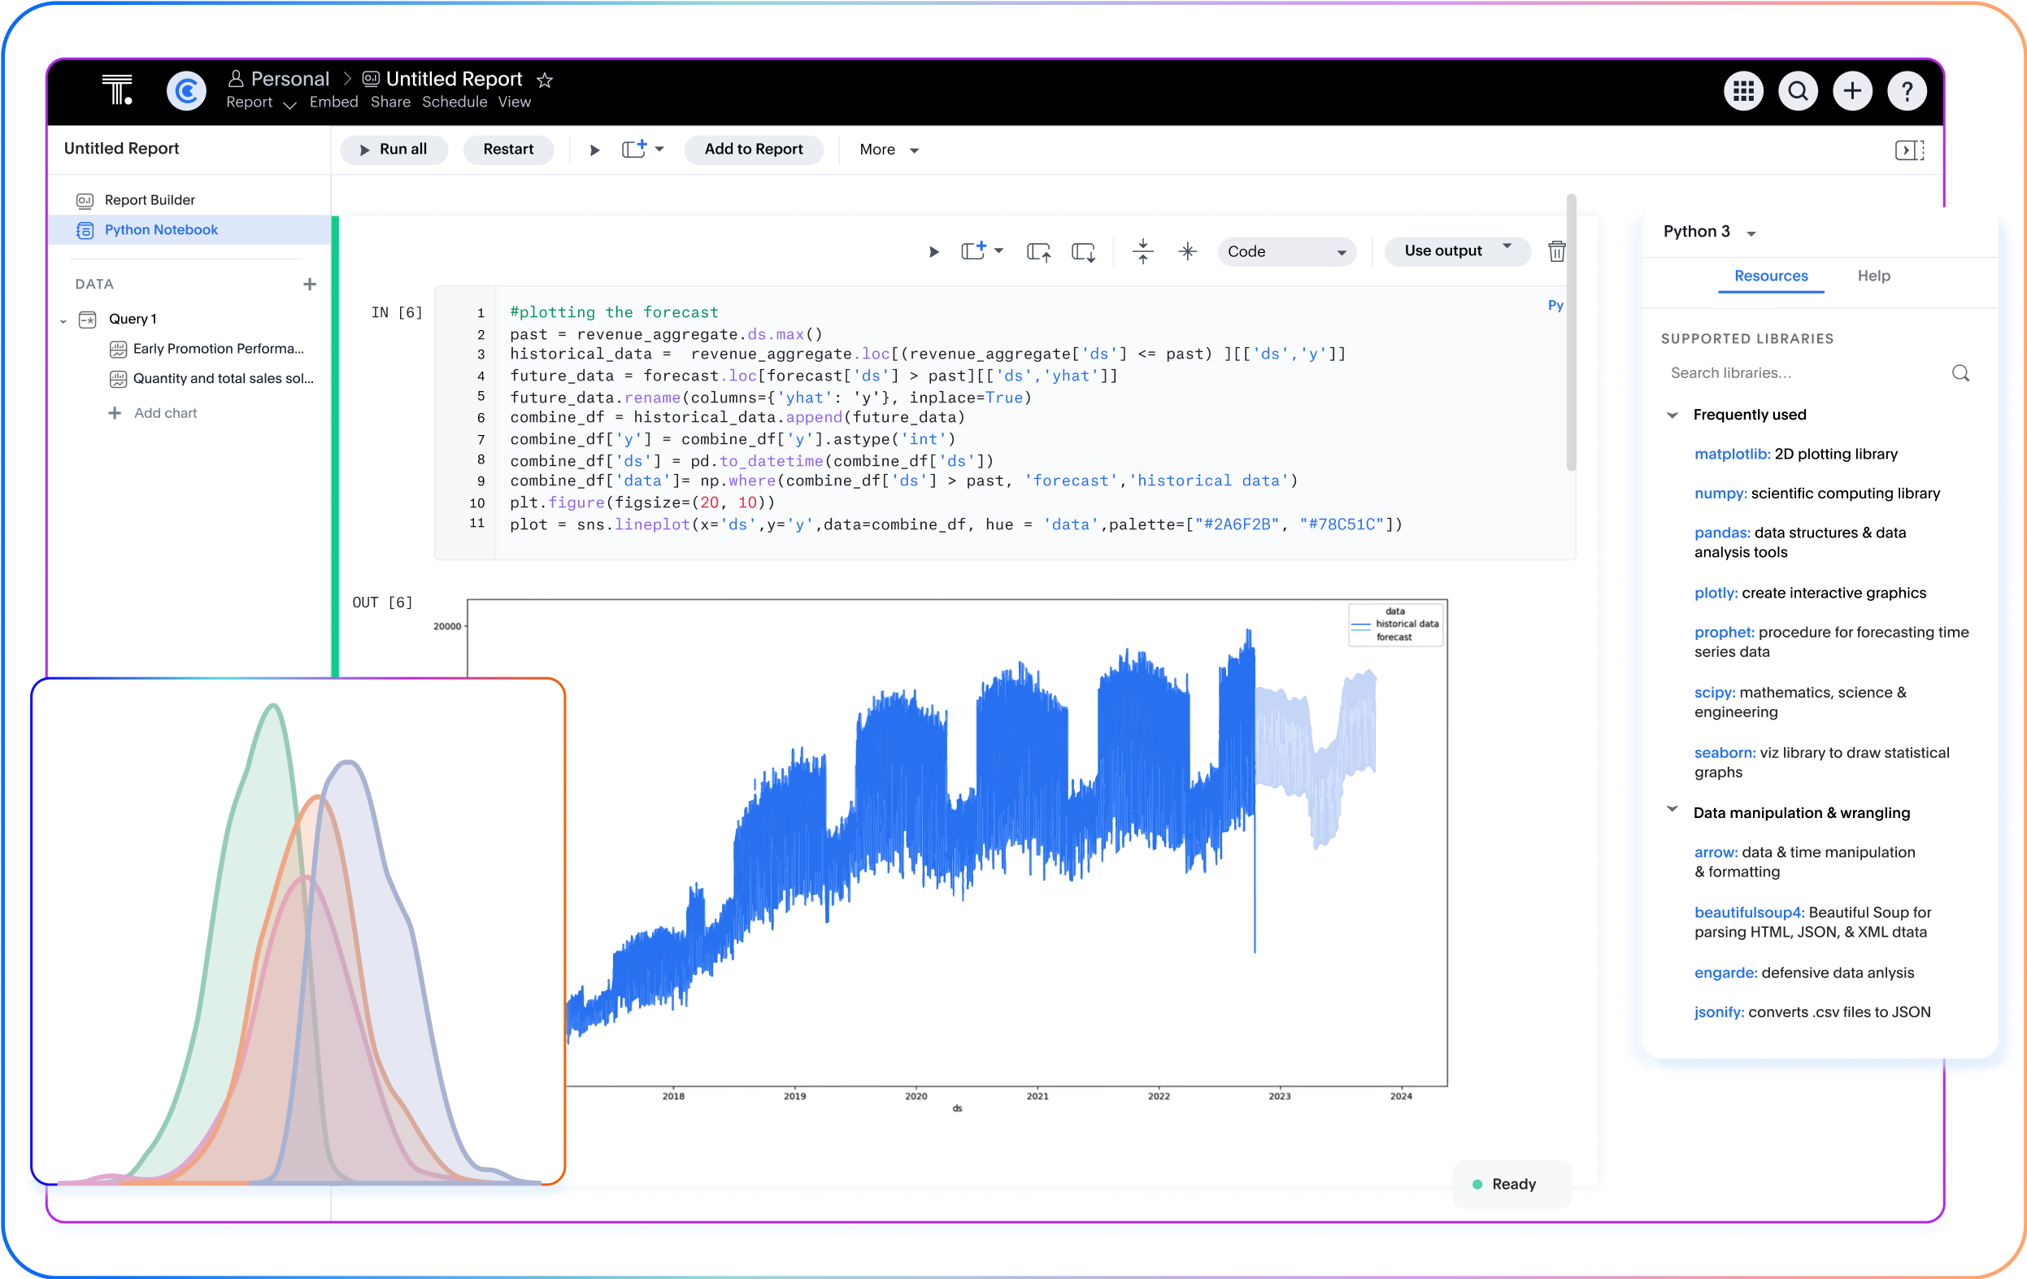Open the Report Builder section

(147, 199)
